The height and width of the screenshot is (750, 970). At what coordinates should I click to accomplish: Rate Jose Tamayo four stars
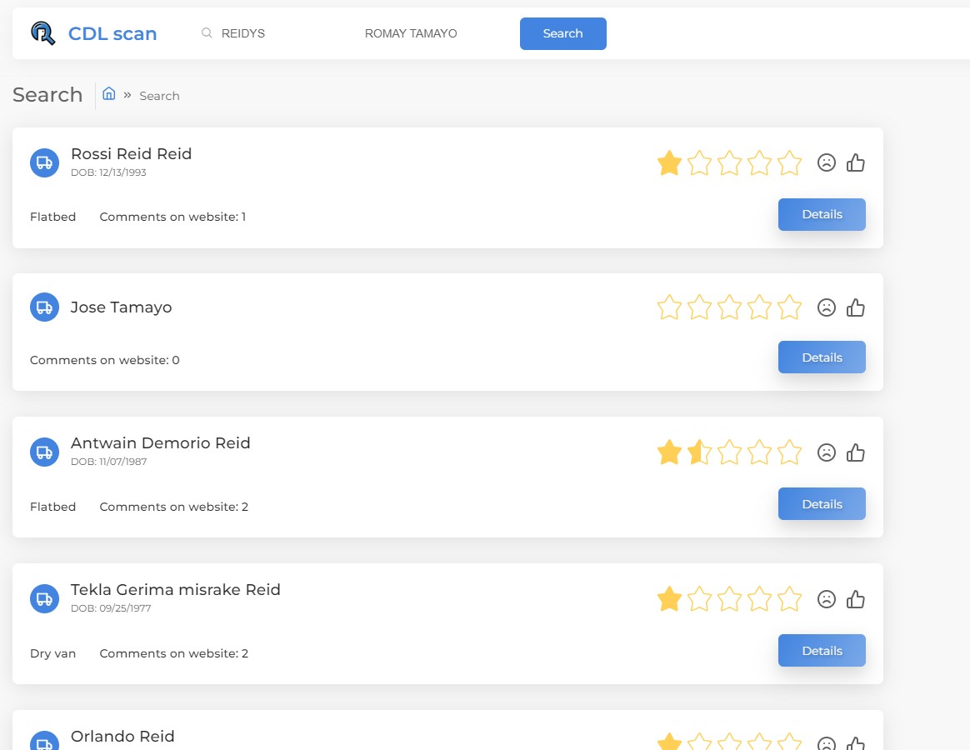click(760, 307)
